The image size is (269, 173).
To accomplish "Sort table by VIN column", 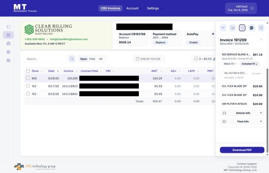I will (x=110, y=71).
